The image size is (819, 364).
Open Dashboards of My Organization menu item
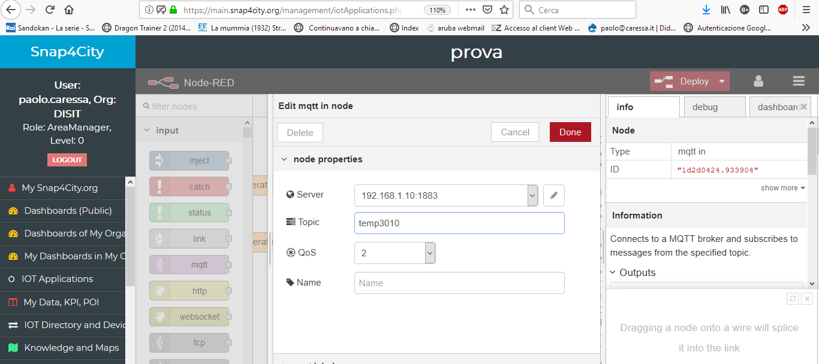pyautogui.click(x=62, y=233)
